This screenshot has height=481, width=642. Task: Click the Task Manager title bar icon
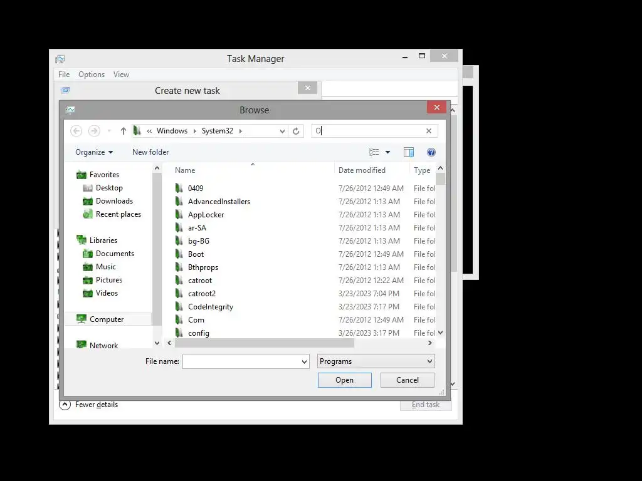(x=60, y=59)
